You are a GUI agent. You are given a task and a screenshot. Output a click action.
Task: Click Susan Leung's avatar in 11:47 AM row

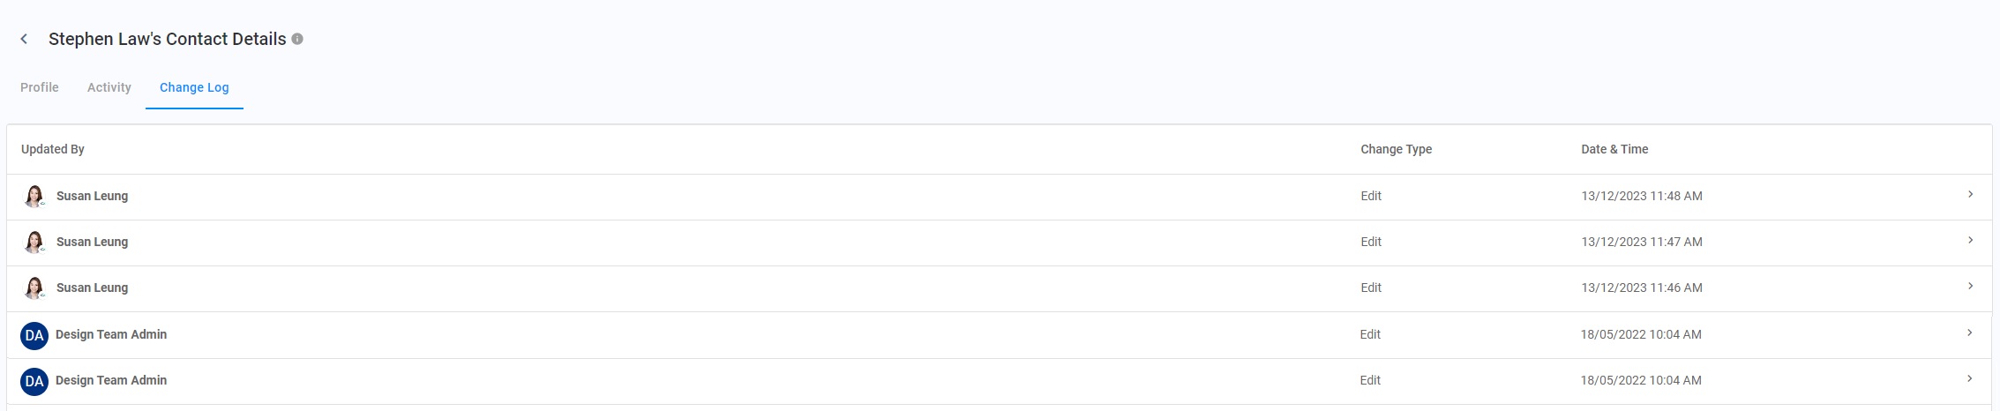34,242
